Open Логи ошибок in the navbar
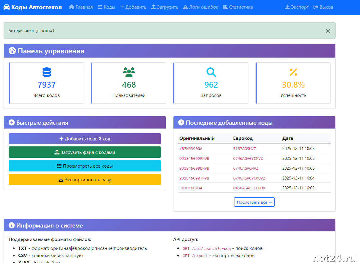This screenshot has height=263, width=360. [201, 7]
